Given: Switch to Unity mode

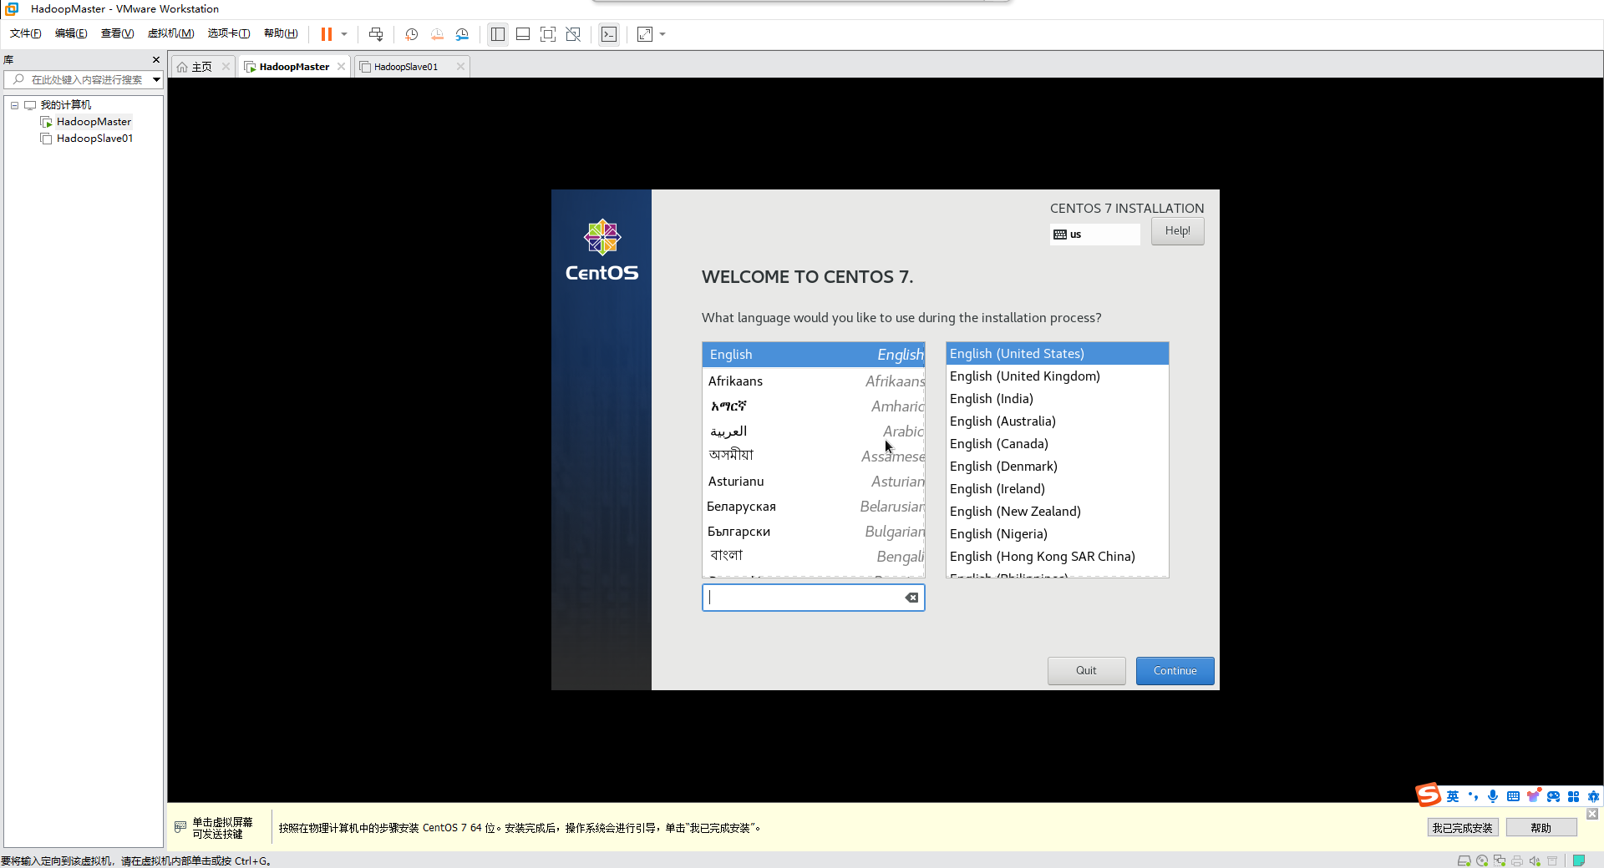Looking at the screenshot, I should pos(573,34).
